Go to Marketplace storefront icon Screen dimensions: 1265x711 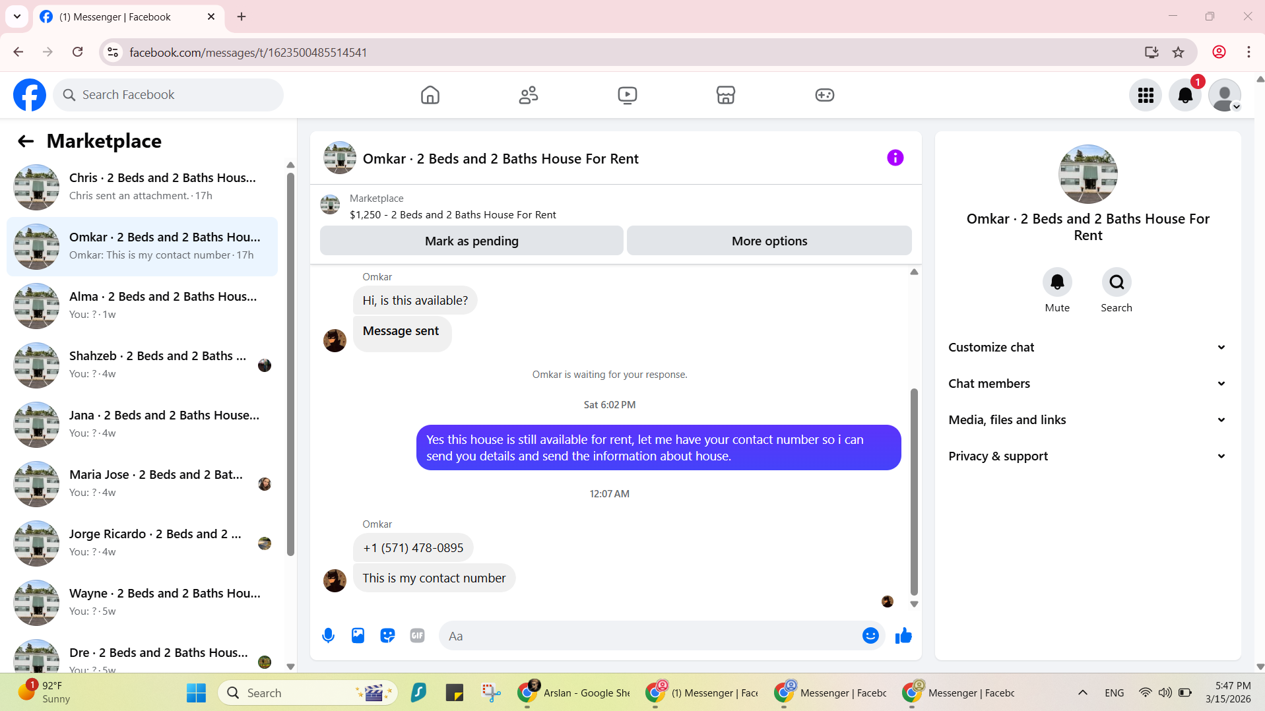[726, 95]
